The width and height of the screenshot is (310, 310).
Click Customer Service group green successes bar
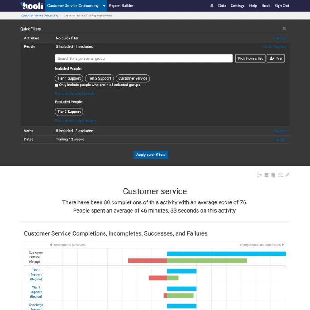(x=207, y=260)
